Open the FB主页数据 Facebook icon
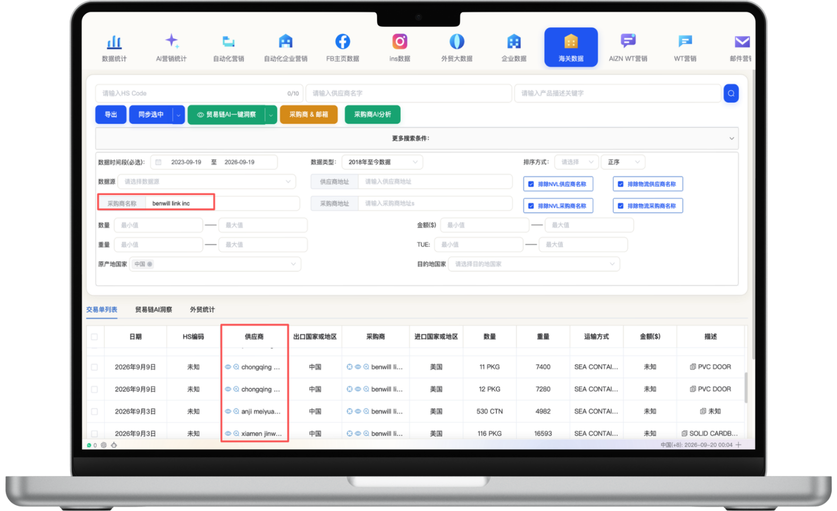The height and width of the screenshot is (511, 837). pos(343,41)
